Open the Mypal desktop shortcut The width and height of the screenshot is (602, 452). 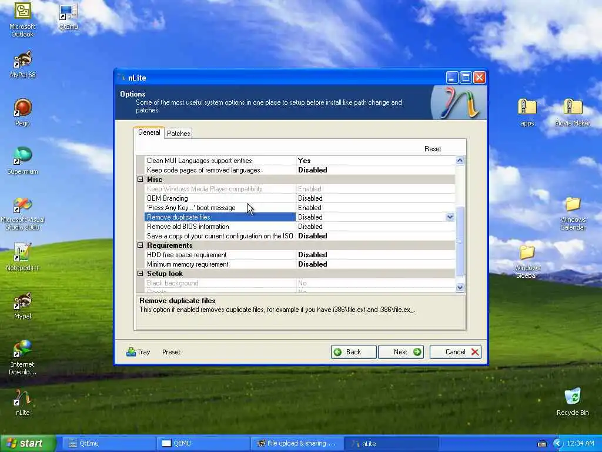tap(23, 306)
